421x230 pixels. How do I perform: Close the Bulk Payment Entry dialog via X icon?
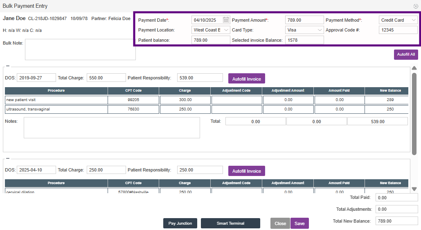(416, 6)
